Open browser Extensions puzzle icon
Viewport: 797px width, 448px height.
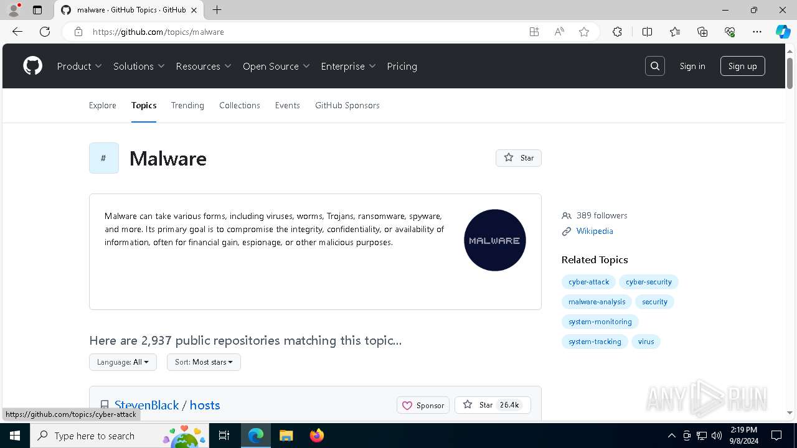(617, 32)
